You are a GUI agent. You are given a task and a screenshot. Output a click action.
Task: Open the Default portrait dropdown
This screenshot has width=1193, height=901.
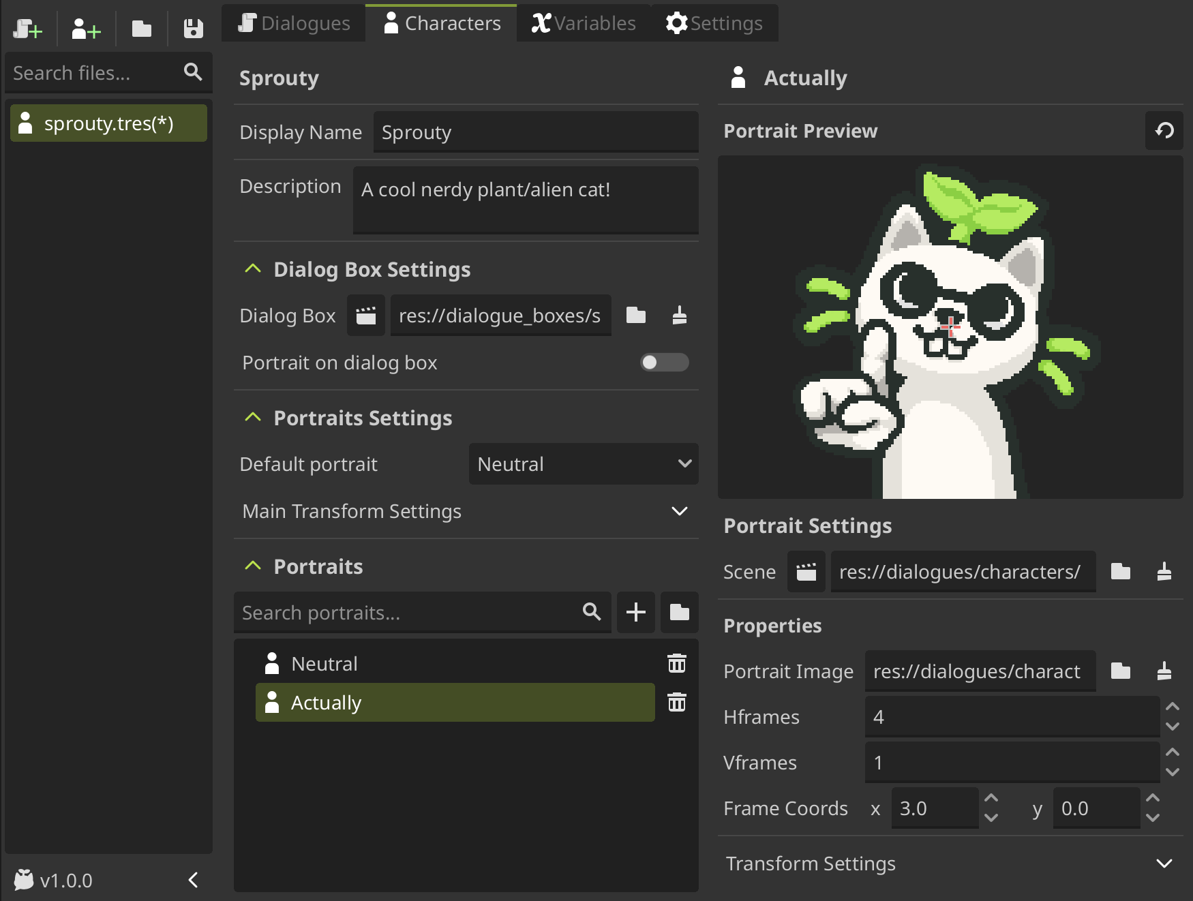coord(583,464)
